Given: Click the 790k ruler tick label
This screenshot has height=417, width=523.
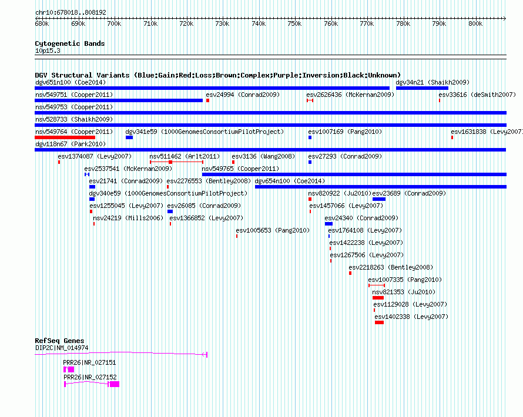Looking at the screenshot, I should 439,23.
